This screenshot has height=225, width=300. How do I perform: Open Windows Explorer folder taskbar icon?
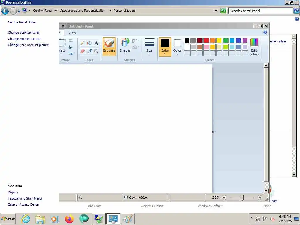pos(40,219)
